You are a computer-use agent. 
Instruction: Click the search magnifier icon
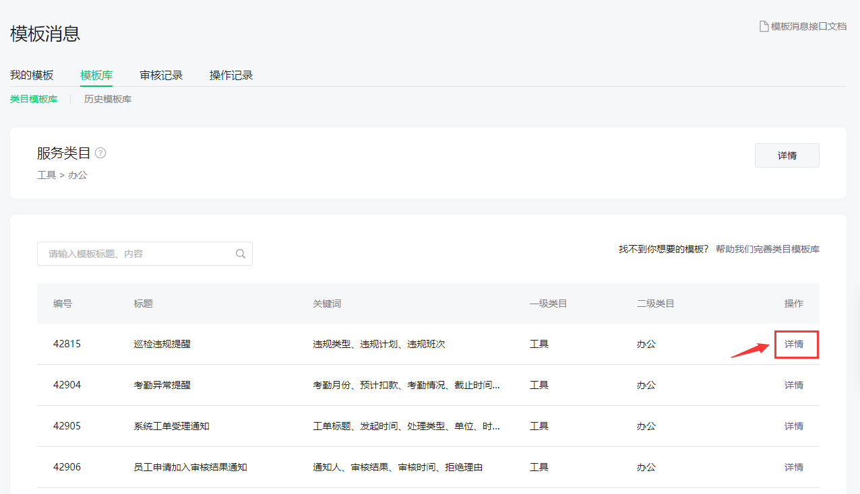click(241, 254)
